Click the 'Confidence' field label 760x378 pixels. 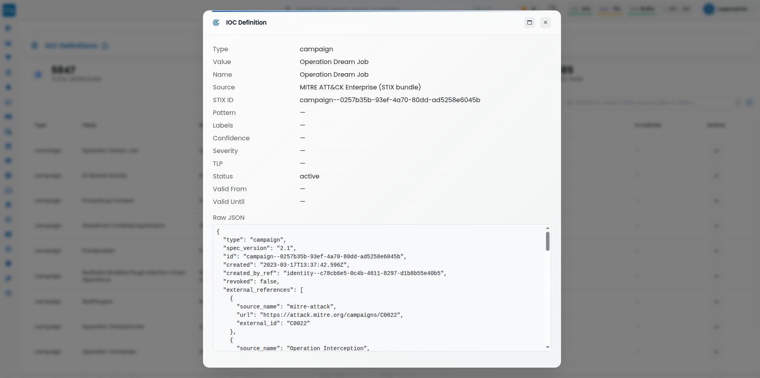pyautogui.click(x=231, y=138)
